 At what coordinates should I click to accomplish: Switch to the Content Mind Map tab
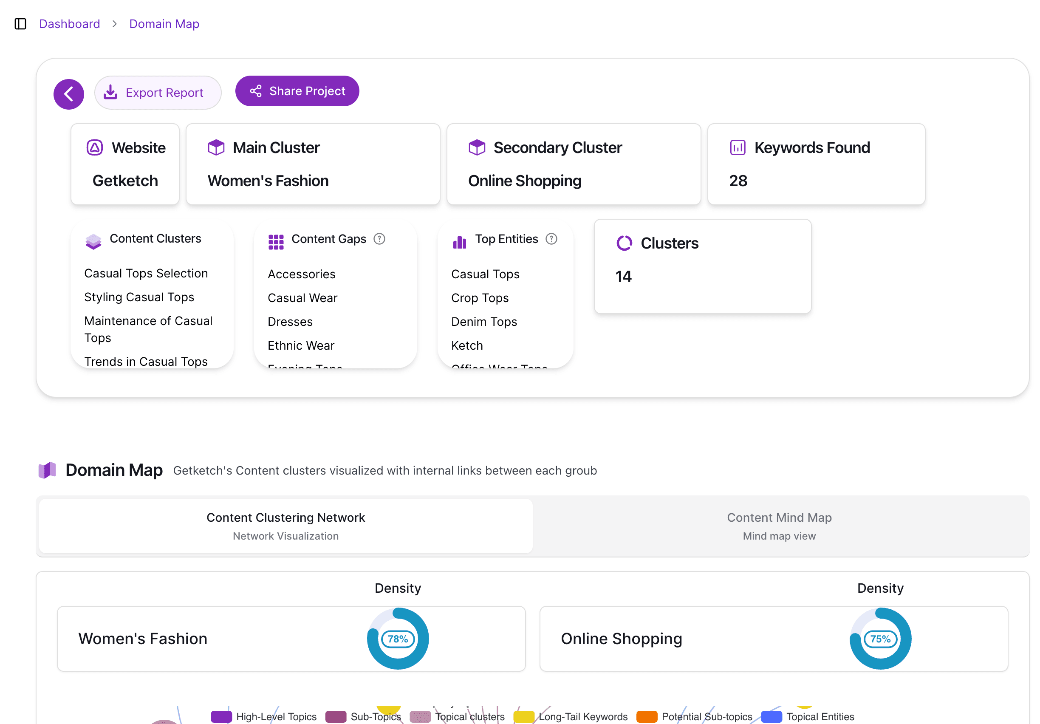click(779, 526)
